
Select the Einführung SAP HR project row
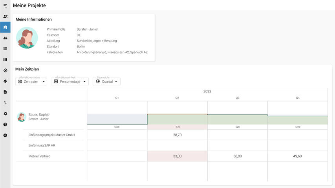42,146
